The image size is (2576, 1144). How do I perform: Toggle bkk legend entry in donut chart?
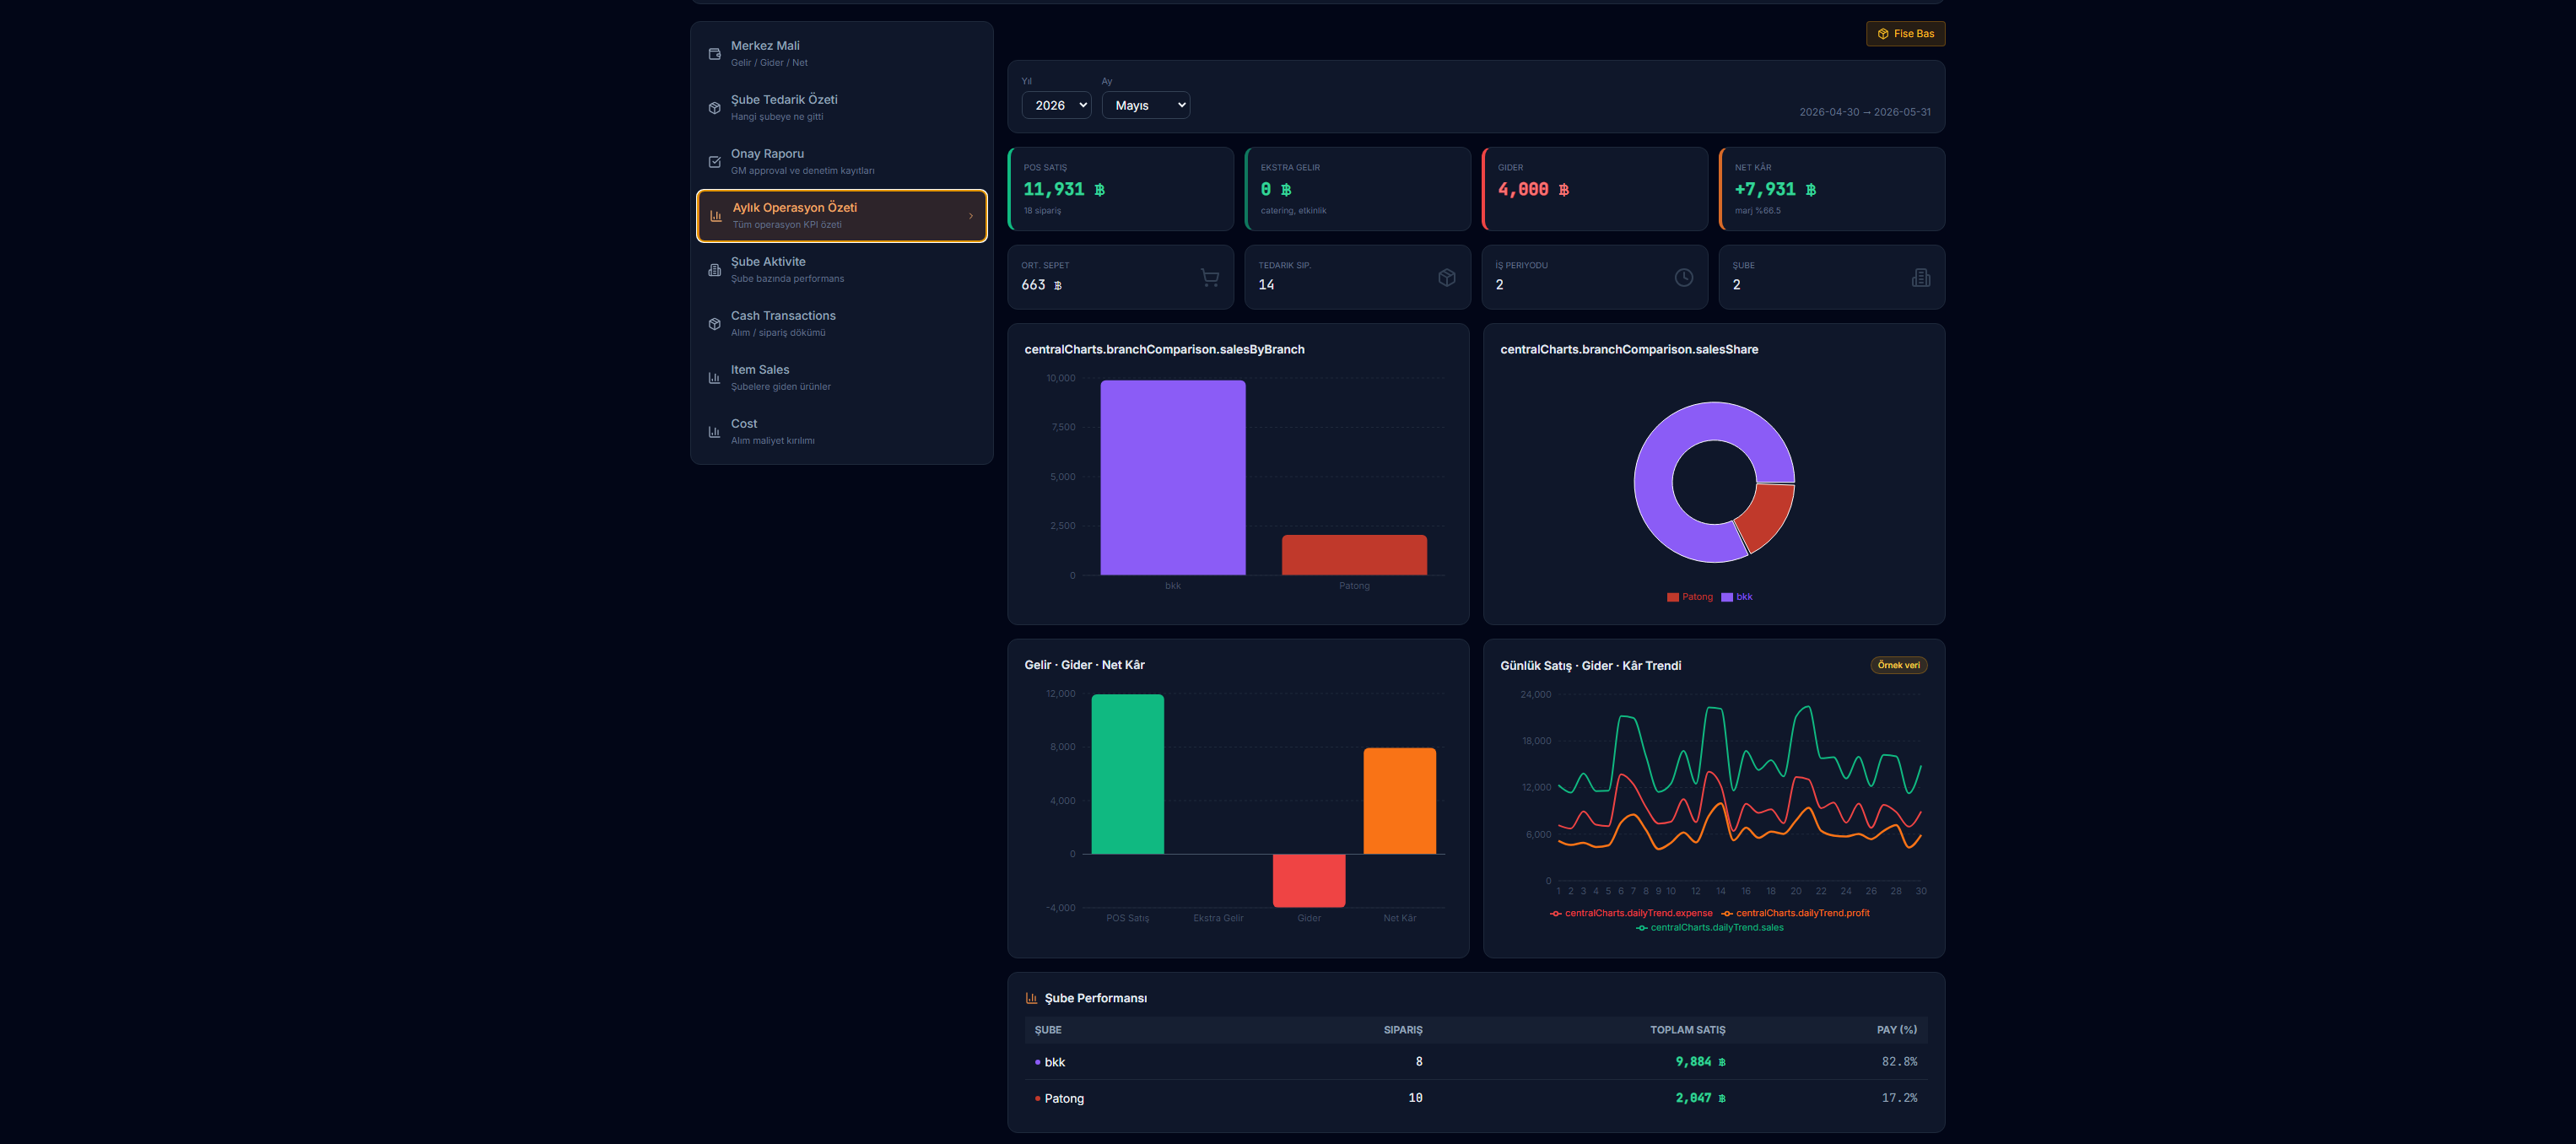pyautogui.click(x=1737, y=597)
